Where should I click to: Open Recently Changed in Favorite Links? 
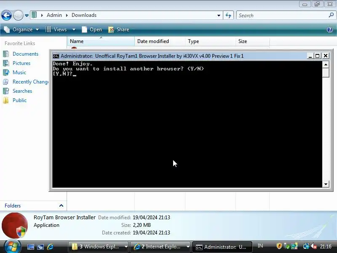(30, 82)
